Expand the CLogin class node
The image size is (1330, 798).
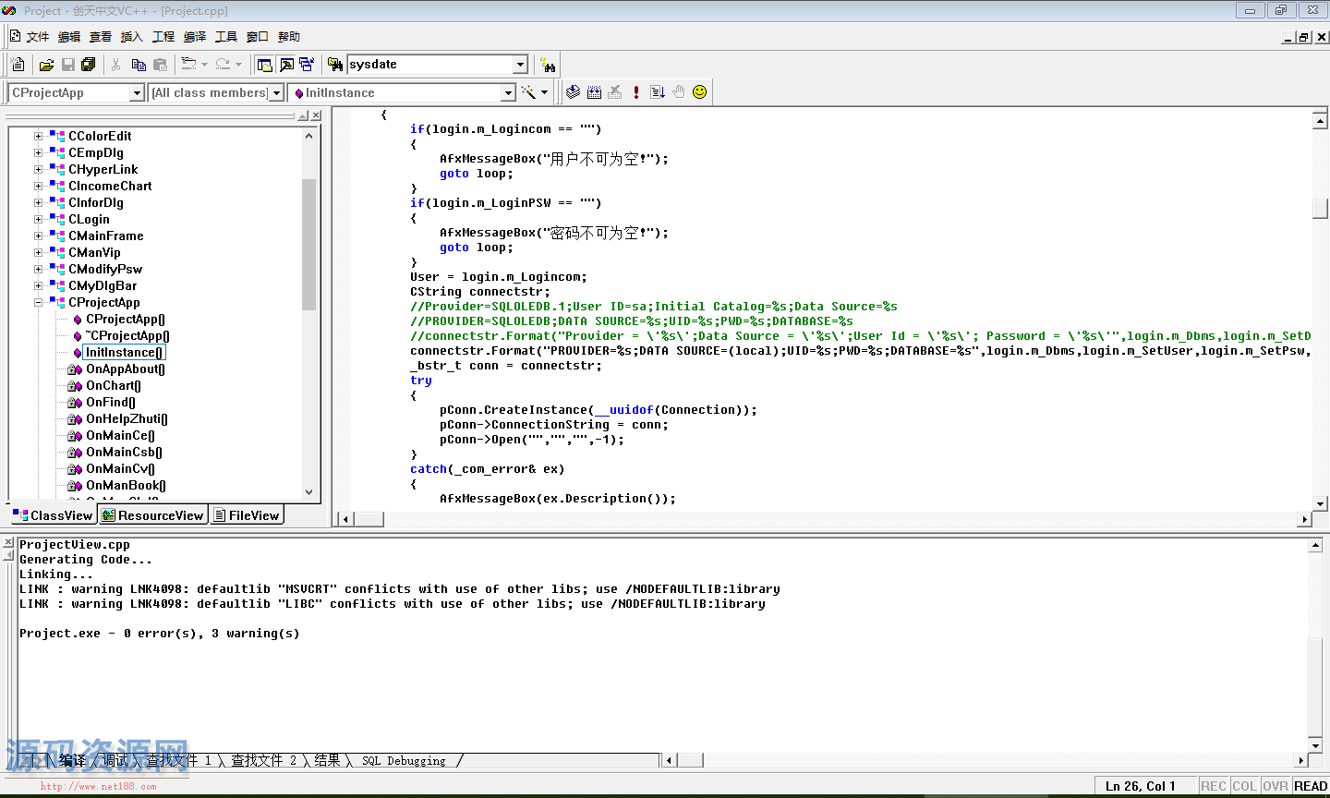tap(39, 219)
